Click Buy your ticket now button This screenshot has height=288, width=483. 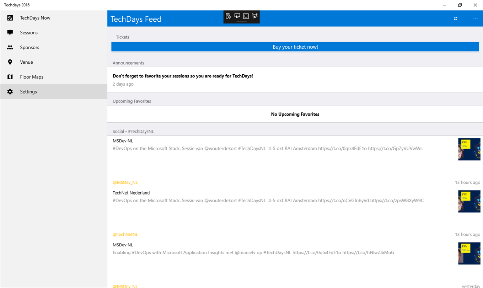point(295,47)
